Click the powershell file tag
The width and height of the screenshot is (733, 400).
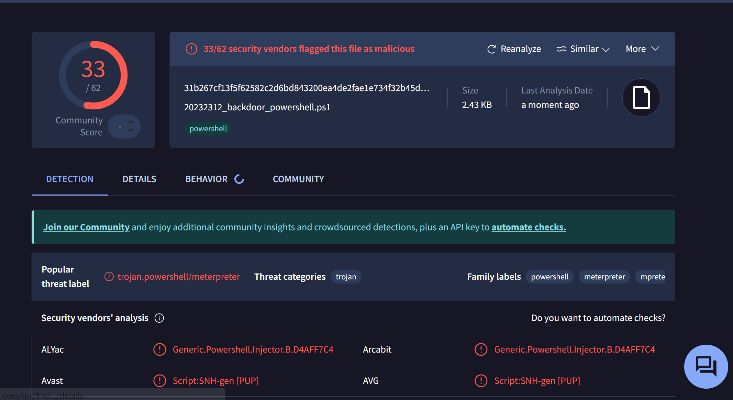point(208,129)
